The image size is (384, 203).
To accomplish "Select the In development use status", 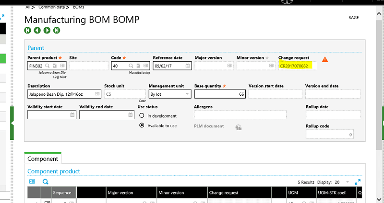I will (142, 116).
